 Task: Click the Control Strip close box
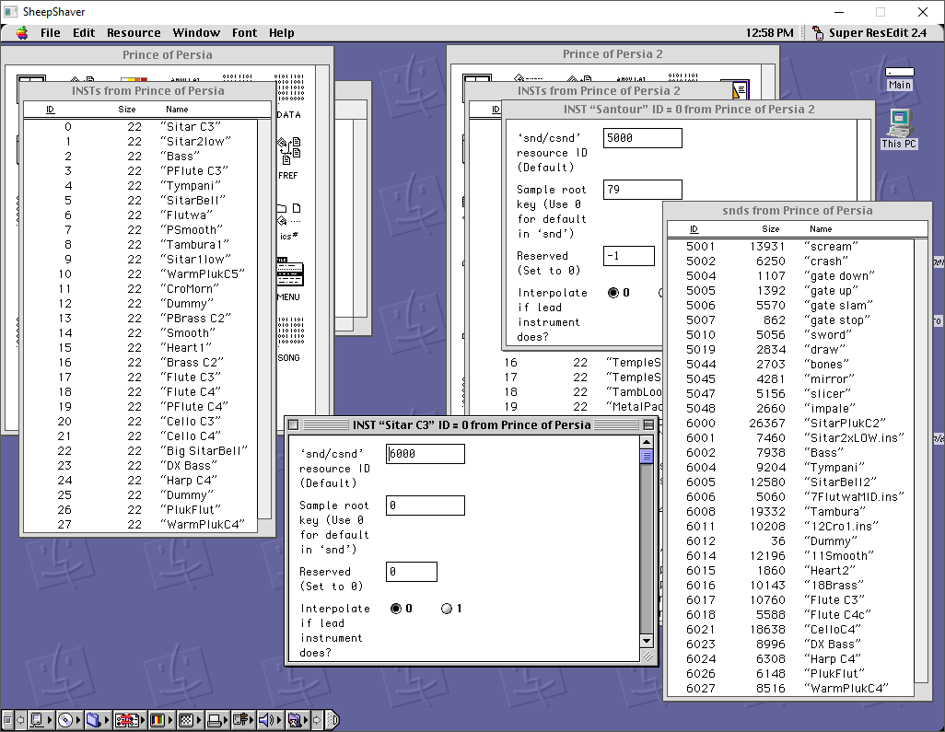click(x=8, y=720)
